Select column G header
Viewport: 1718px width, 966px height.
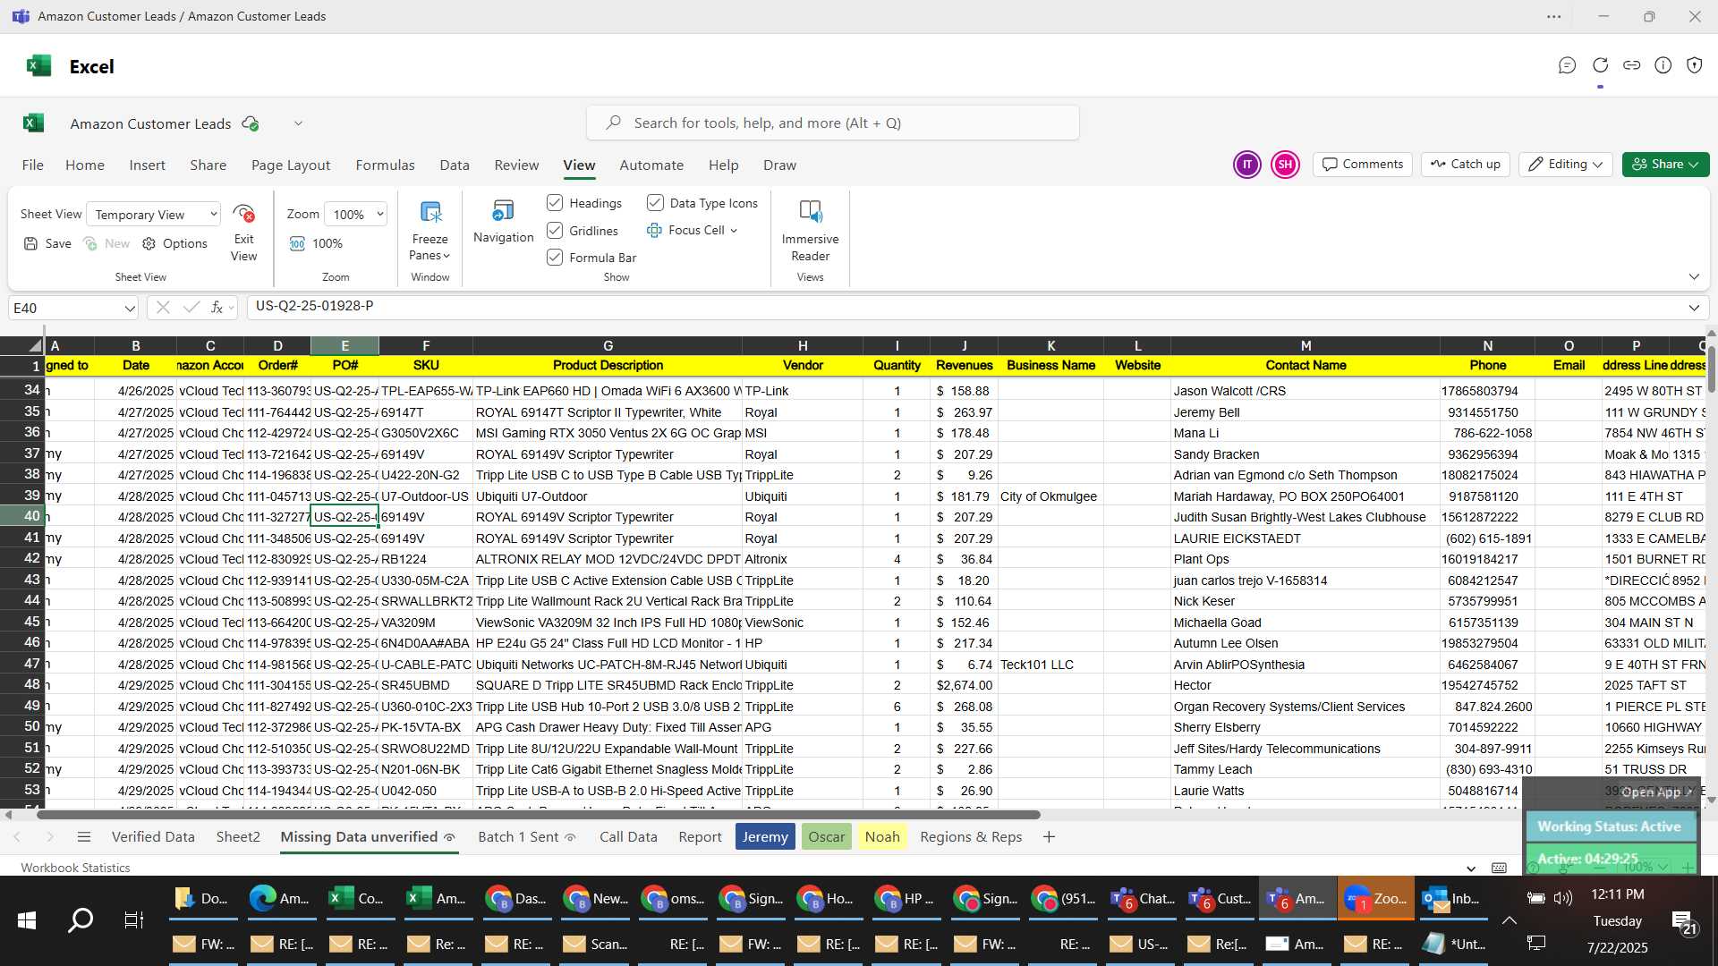tap(608, 346)
